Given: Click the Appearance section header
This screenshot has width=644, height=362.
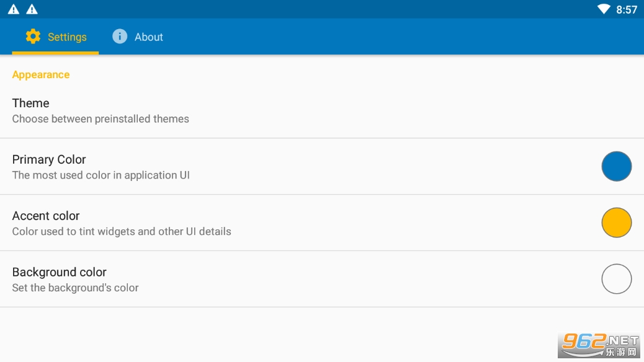Looking at the screenshot, I should (41, 74).
